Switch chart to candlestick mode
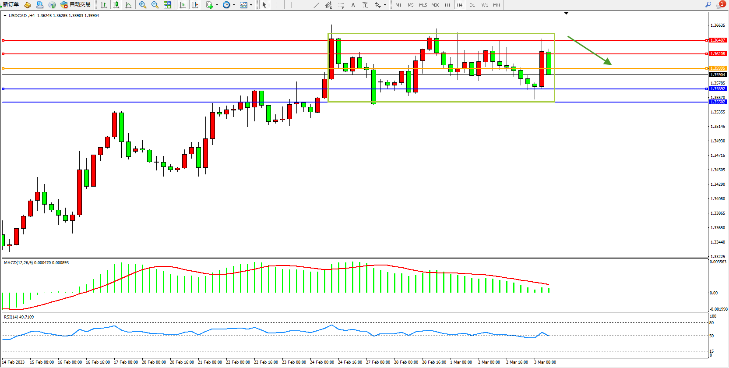Image resolution: width=729 pixels, height=368 pixels. tap(116, 5)
